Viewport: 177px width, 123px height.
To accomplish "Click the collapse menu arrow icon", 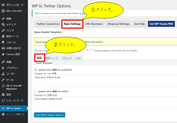I will pyautogui.click(x=3, y=114).
